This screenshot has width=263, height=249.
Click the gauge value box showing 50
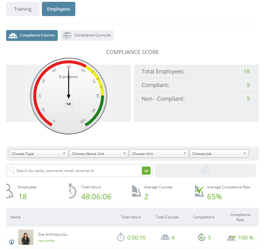pos(69,104)
